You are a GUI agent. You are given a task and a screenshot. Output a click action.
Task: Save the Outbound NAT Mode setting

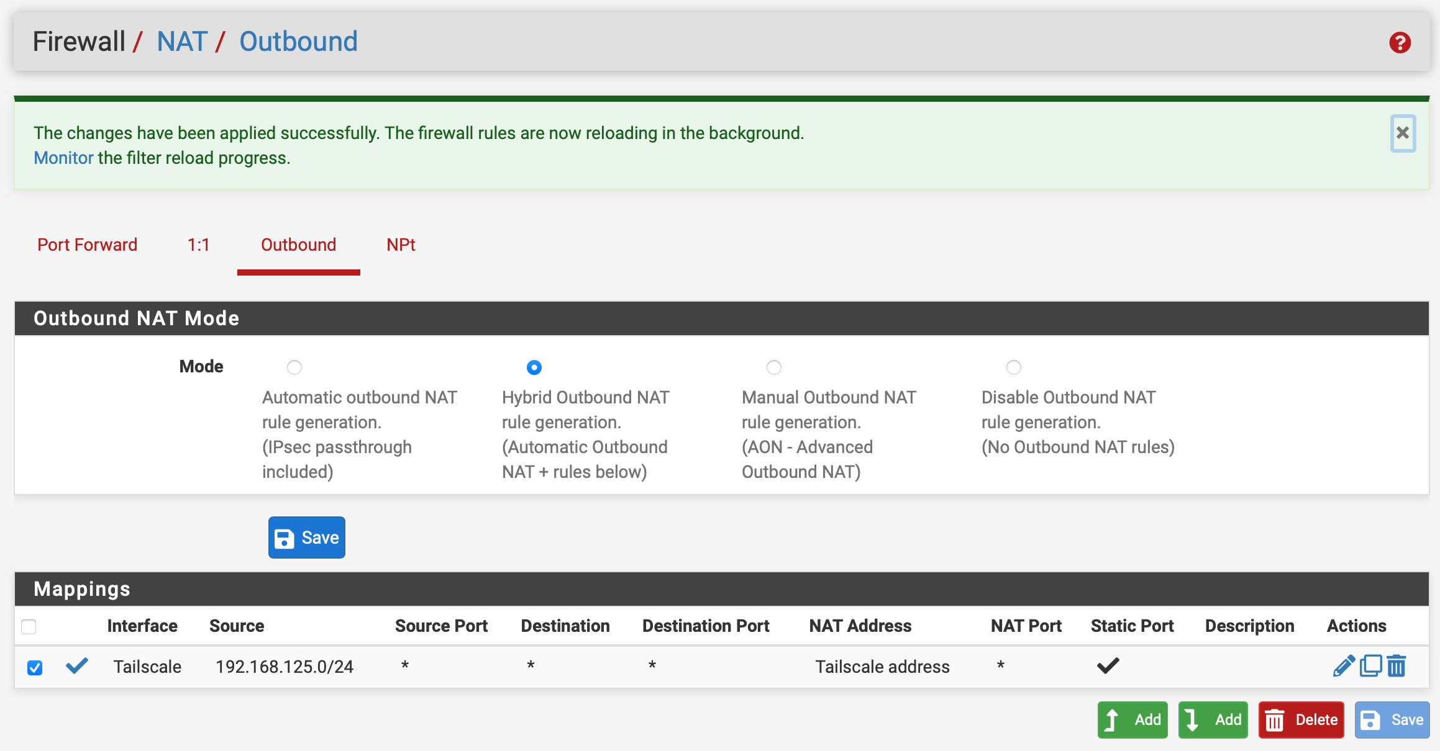click(307, 537)
